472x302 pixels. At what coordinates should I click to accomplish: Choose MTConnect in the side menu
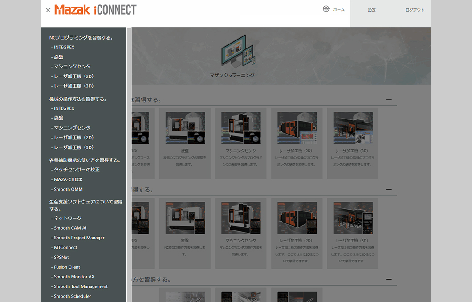click(65, 247)
